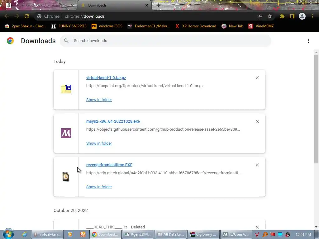Switch to the Downloads tab

click(x=114, y=5)
